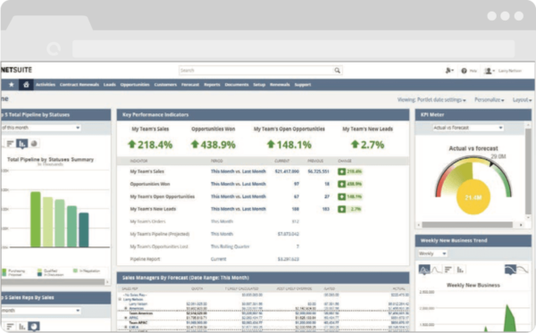The height and width of the screenshot is (333, 536).
Task: Open the Opportunities Won indicator link
Action: pyautogui.click(x=150, y=184)
